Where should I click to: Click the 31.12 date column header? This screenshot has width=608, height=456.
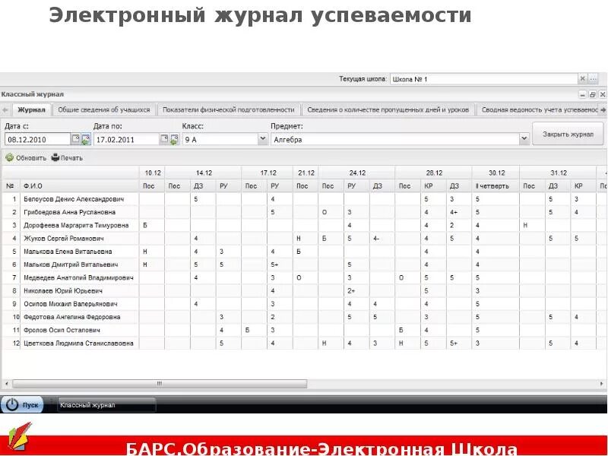click(559, 173)
